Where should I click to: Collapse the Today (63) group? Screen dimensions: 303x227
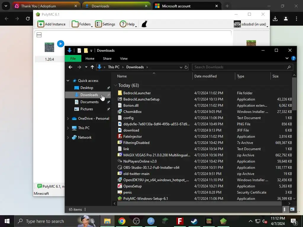point(116,85)
